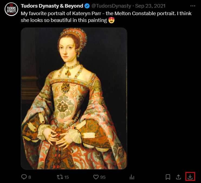The image size is (201, 183).
Task: Open the three-dot More options menu
Action: [x=192, y=6]
